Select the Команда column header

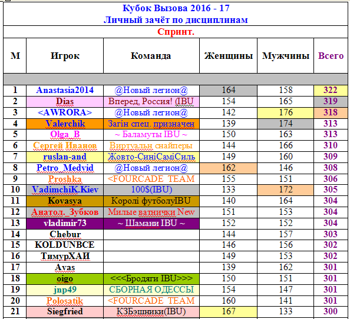[x=151, y=56]
